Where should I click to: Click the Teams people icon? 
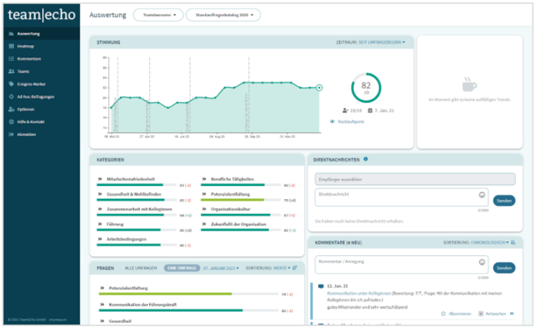[x=11, y=72]
